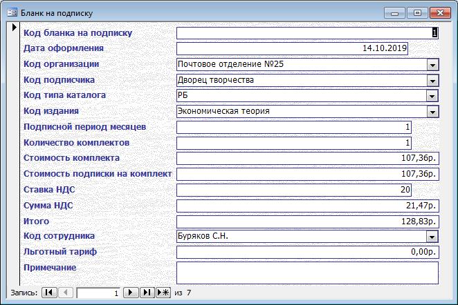
Task: Click the record number box
Action: (98, 293)
